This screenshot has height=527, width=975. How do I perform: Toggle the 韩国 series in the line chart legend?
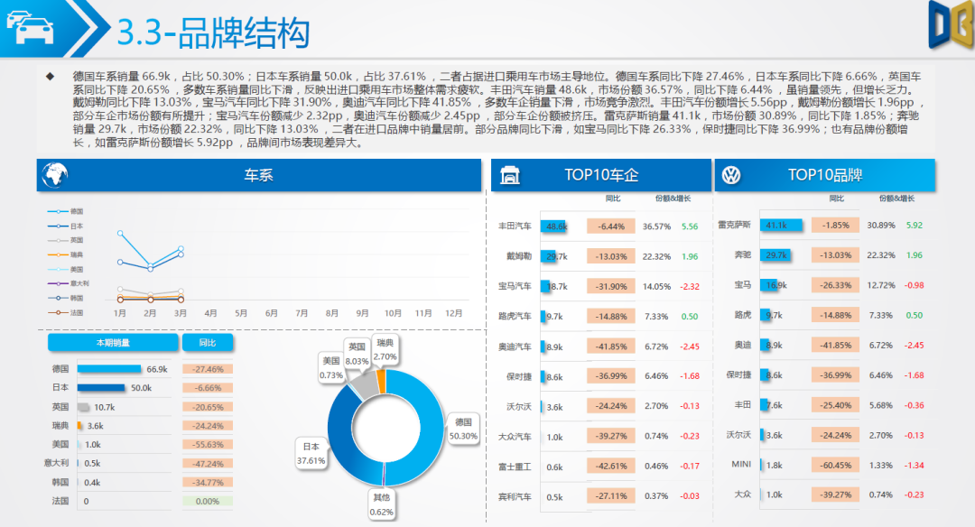(65, 299)
